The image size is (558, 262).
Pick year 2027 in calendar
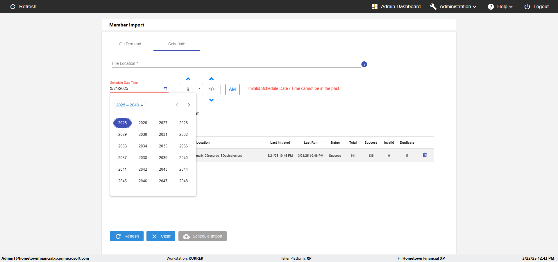163,123
